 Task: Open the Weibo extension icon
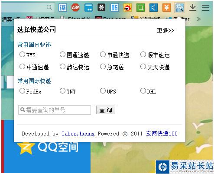[x=127, y=7]
